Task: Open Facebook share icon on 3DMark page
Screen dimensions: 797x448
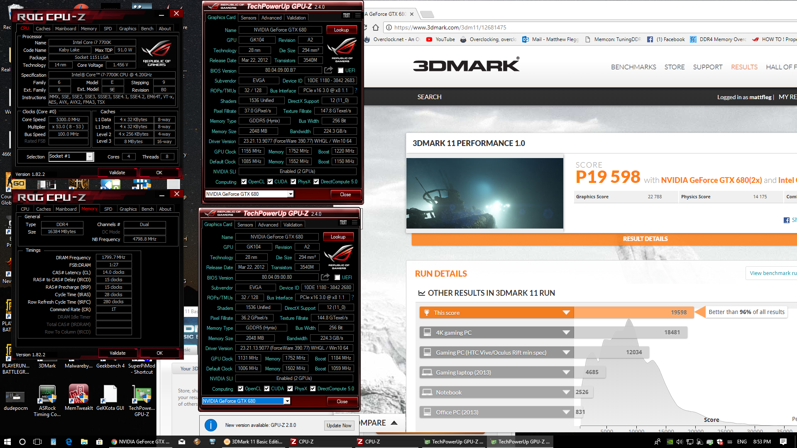Action: click(786, 220)
